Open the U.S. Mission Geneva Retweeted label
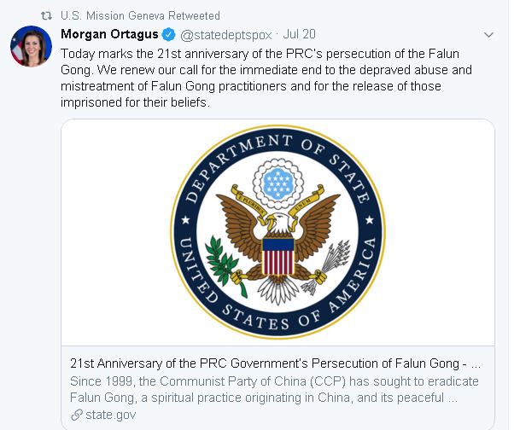The width and height of the screenshot is (514, 430). [141, 16]
